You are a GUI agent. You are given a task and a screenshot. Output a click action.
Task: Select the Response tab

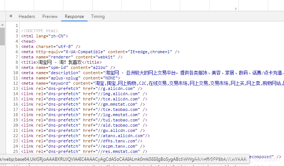[74, 16]
